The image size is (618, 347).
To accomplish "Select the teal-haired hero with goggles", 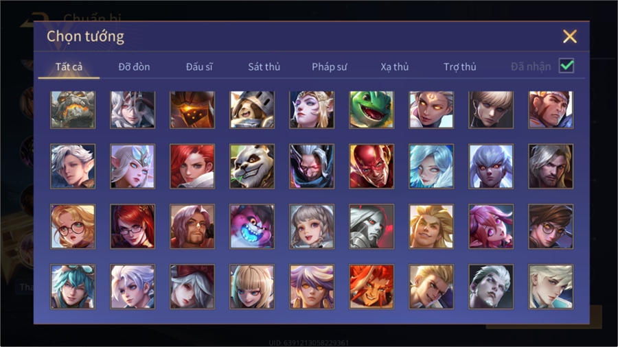I will [x=73, y=287].
